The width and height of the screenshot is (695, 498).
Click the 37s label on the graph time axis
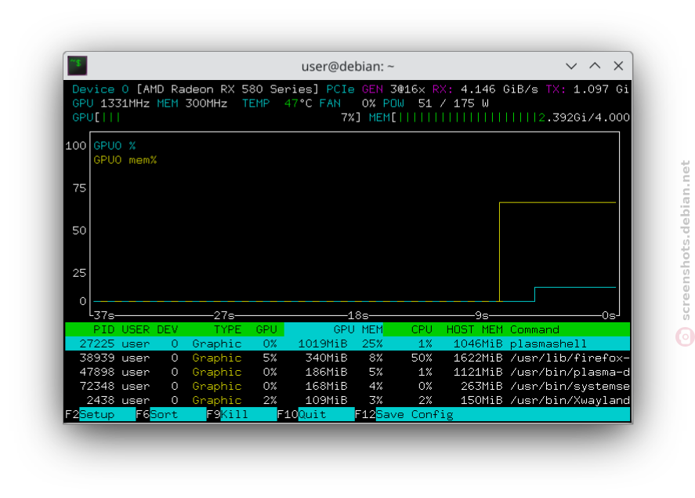tap(103, 315)
